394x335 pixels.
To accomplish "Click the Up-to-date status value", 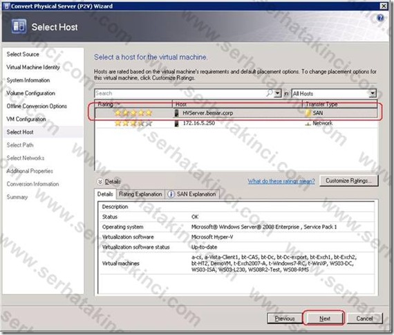I will [204, 247].
